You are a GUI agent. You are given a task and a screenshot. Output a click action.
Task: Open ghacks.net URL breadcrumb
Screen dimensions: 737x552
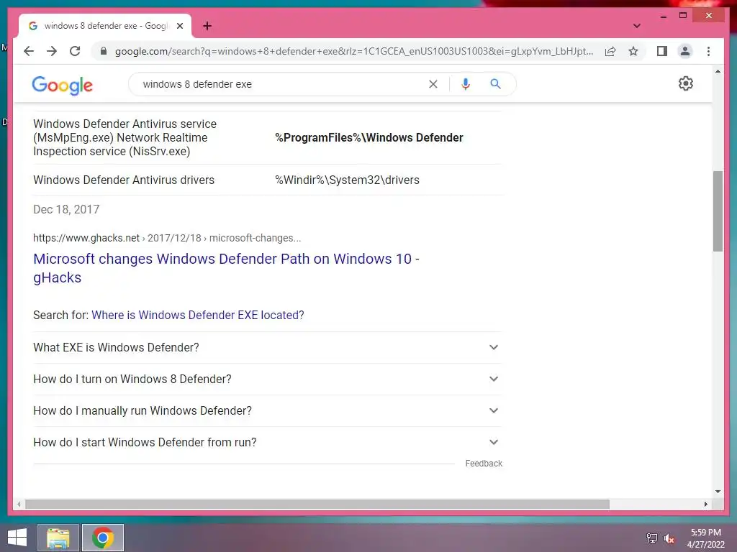tap(167, 238)
